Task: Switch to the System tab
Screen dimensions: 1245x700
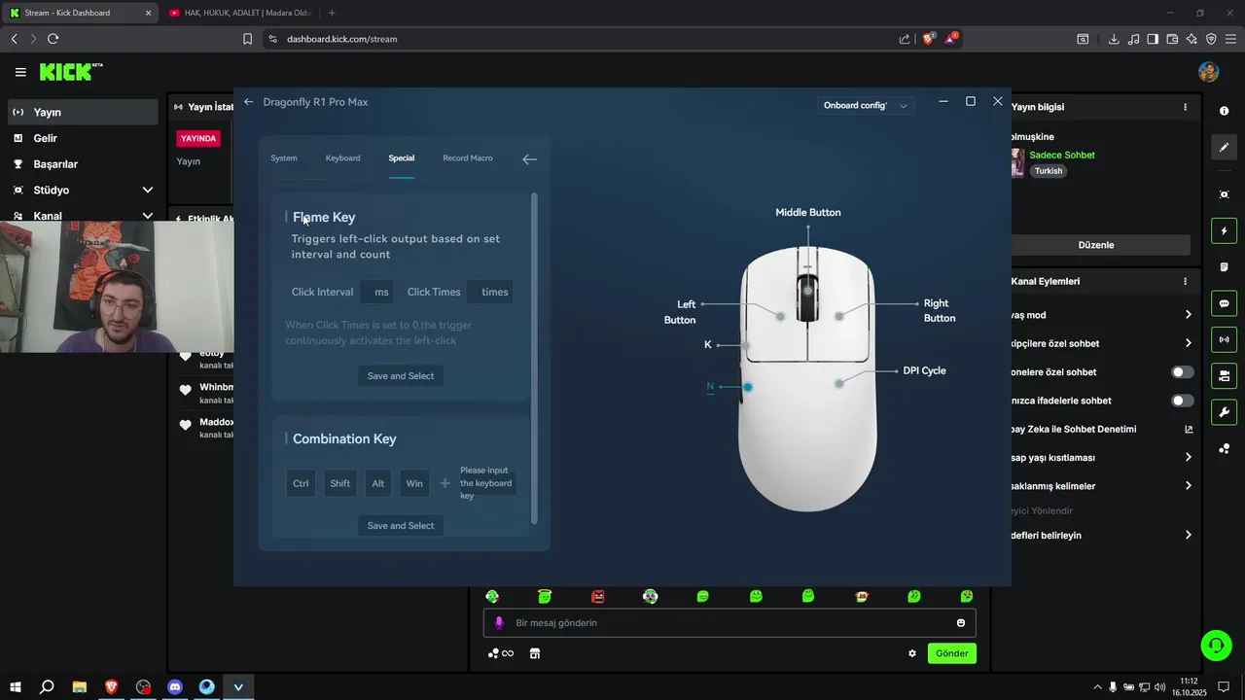Action: pos(284,158)
